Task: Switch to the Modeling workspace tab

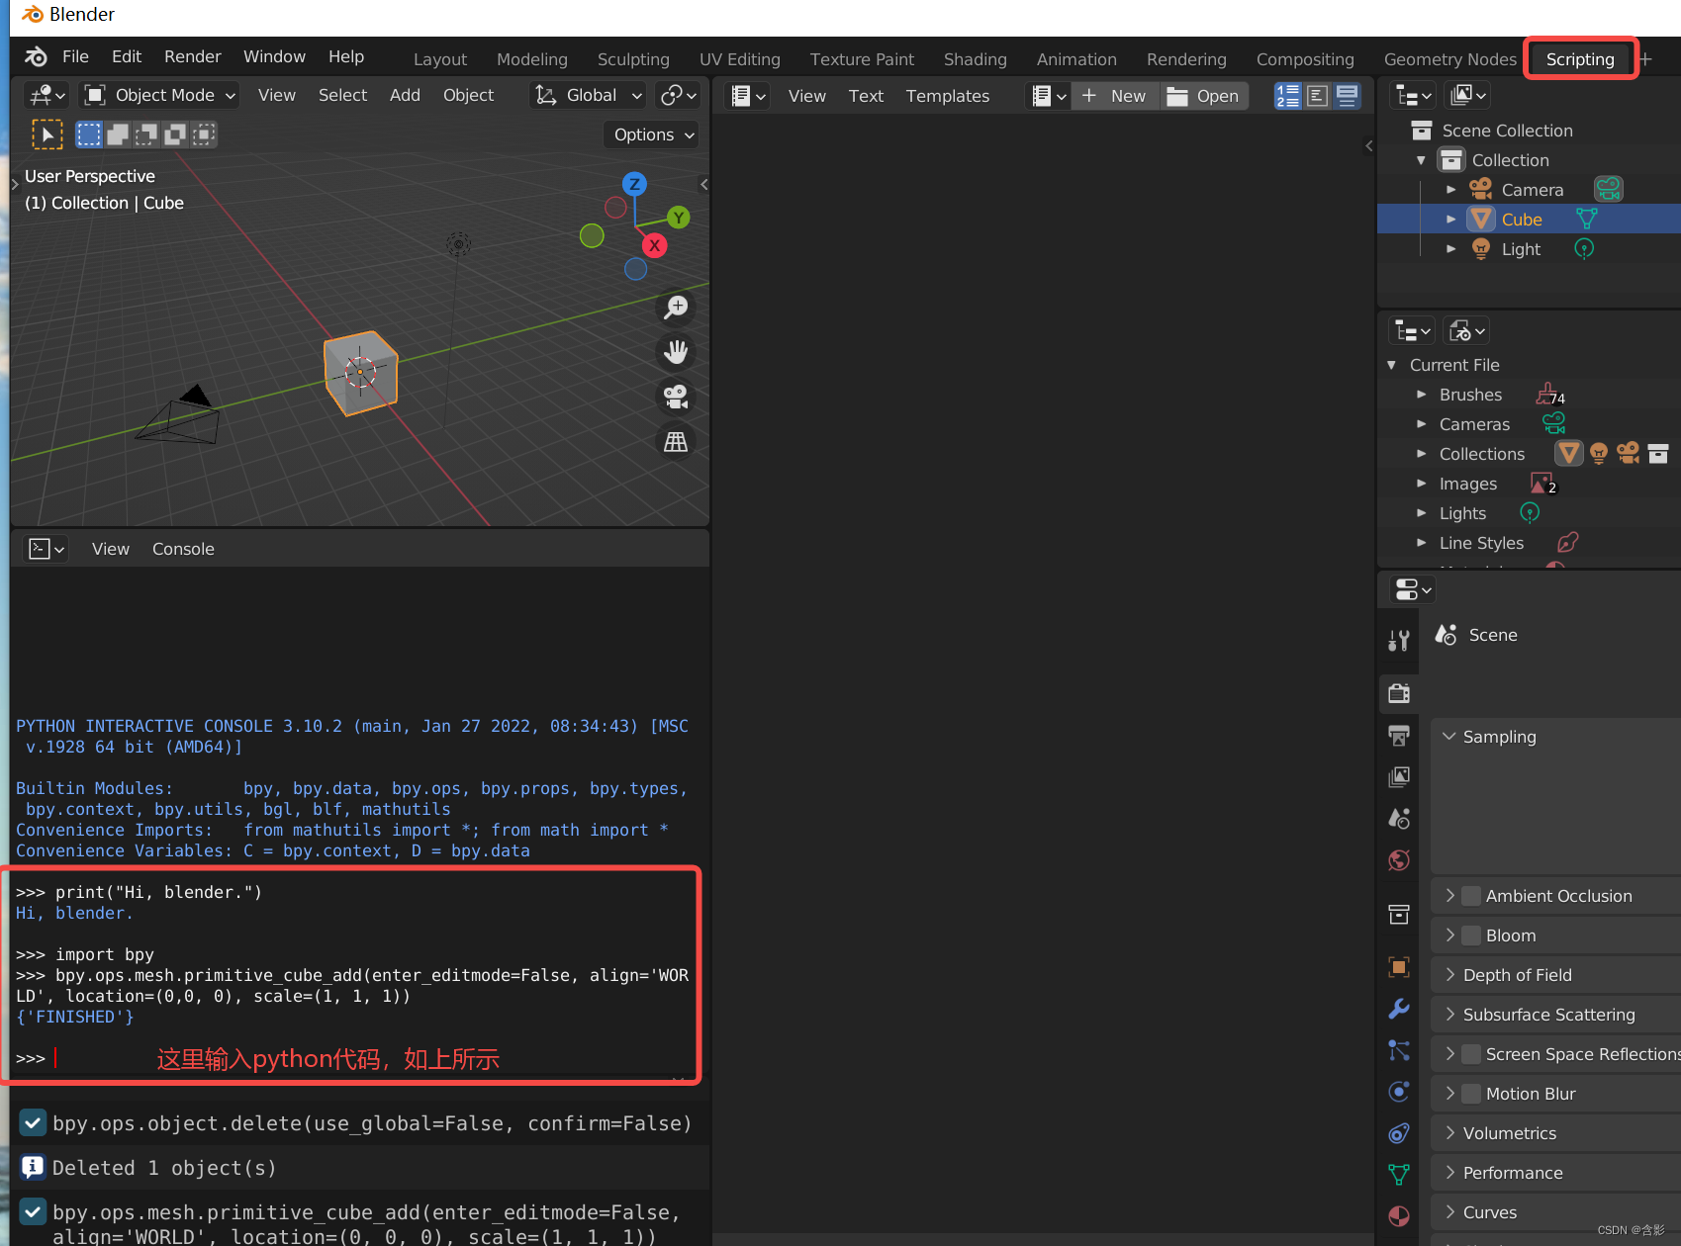Action: coord(532,59)
